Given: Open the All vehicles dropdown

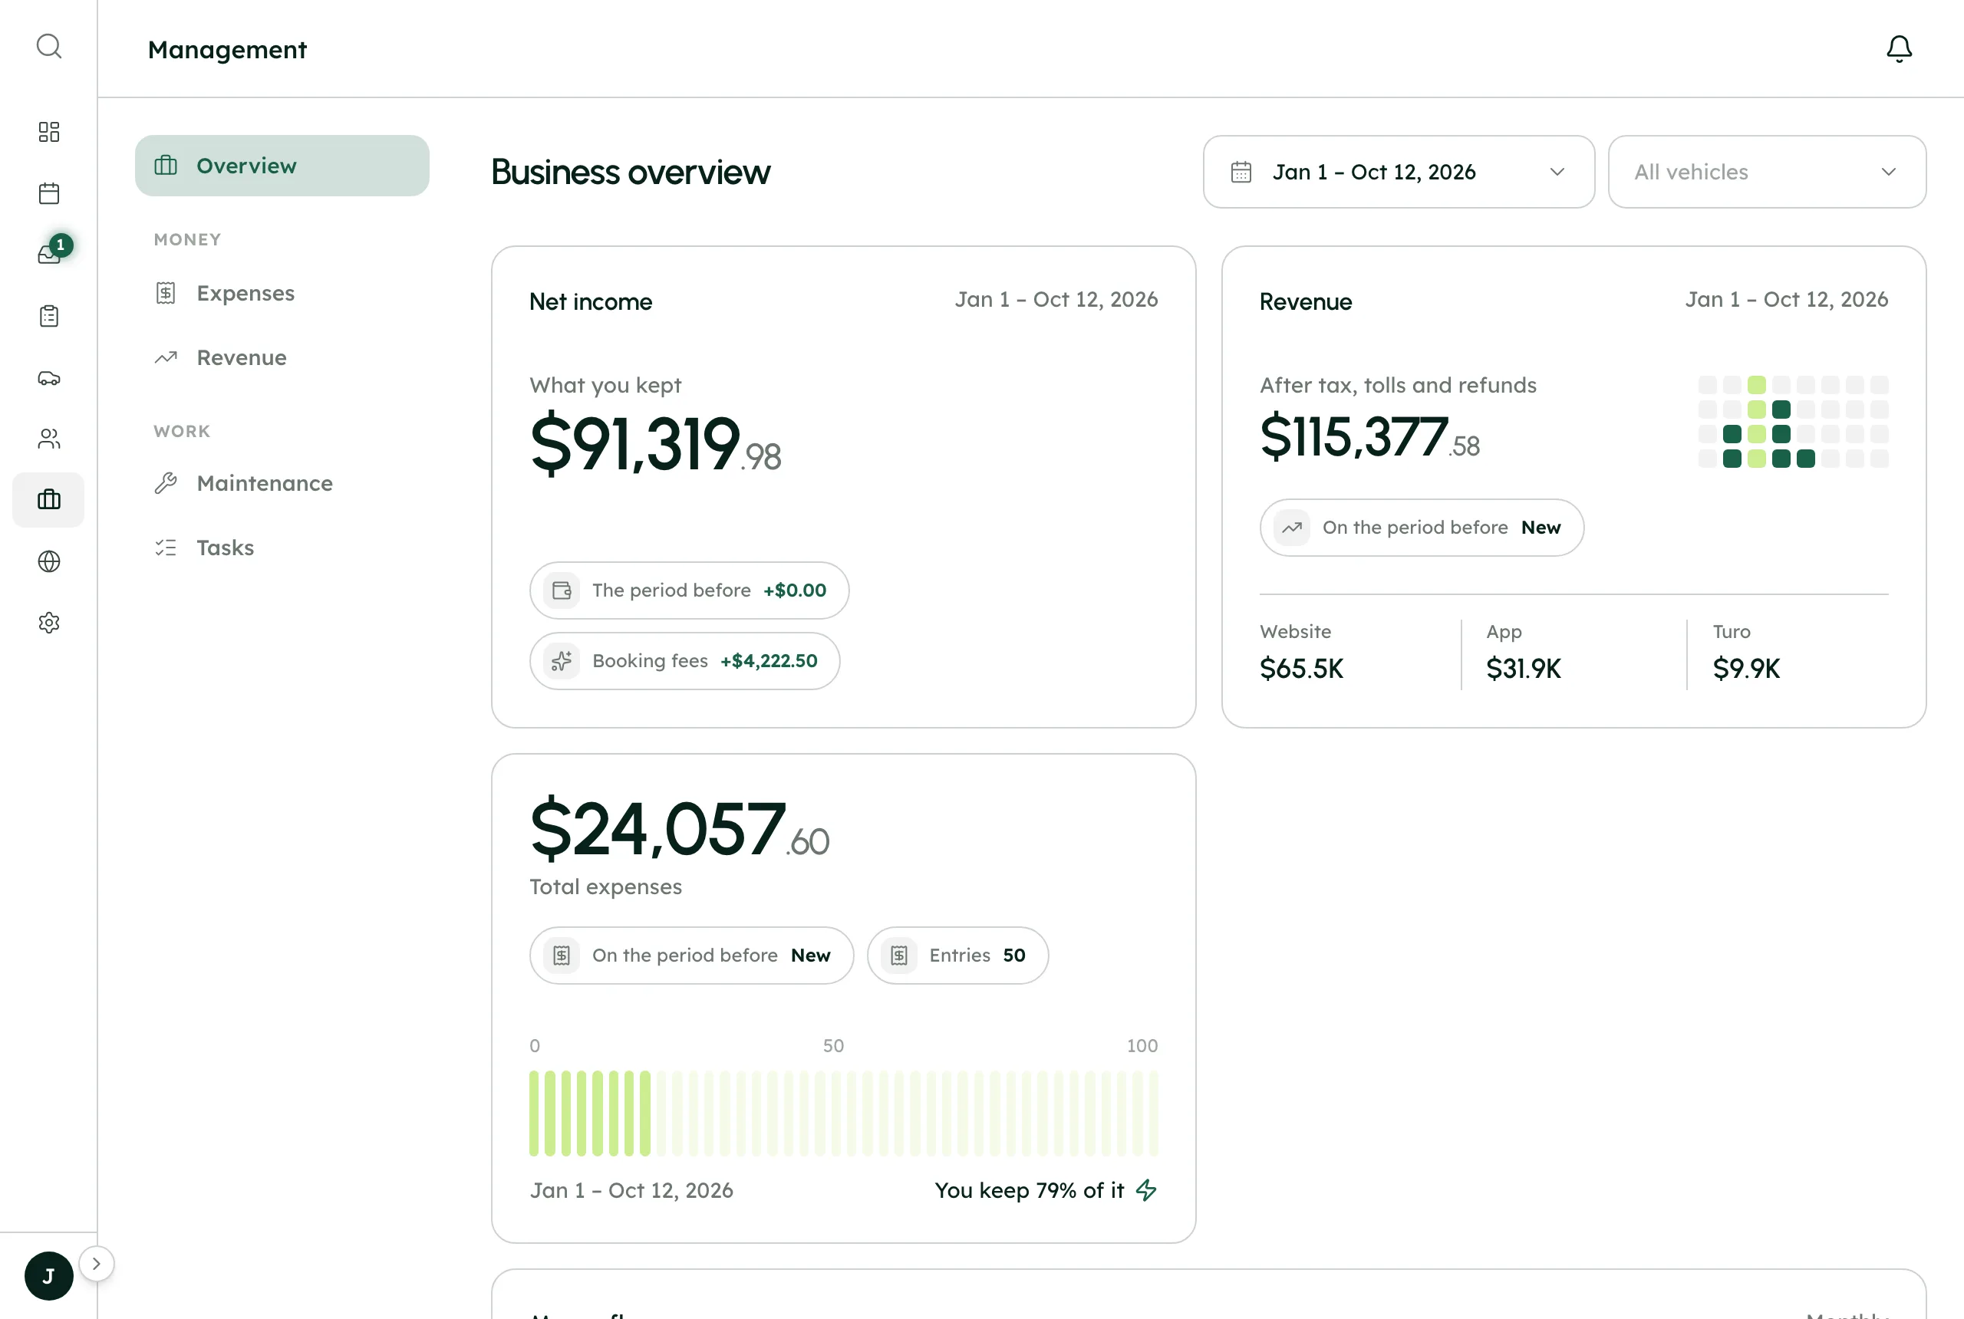Looking at the screenshot, I should [x=1767, y=172].
